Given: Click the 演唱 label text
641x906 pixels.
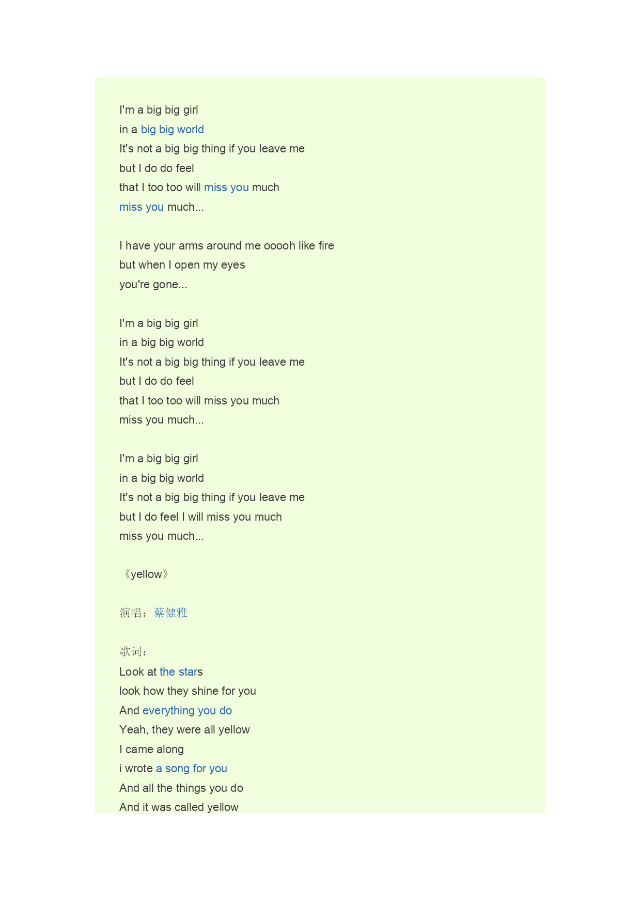Looking at the screenshot, I should pyautogui.click(x=131, y=613).
